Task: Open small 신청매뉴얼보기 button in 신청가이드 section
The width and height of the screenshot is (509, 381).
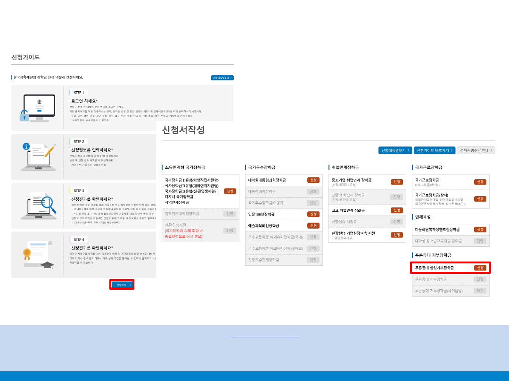Action: tap(222, 78)
